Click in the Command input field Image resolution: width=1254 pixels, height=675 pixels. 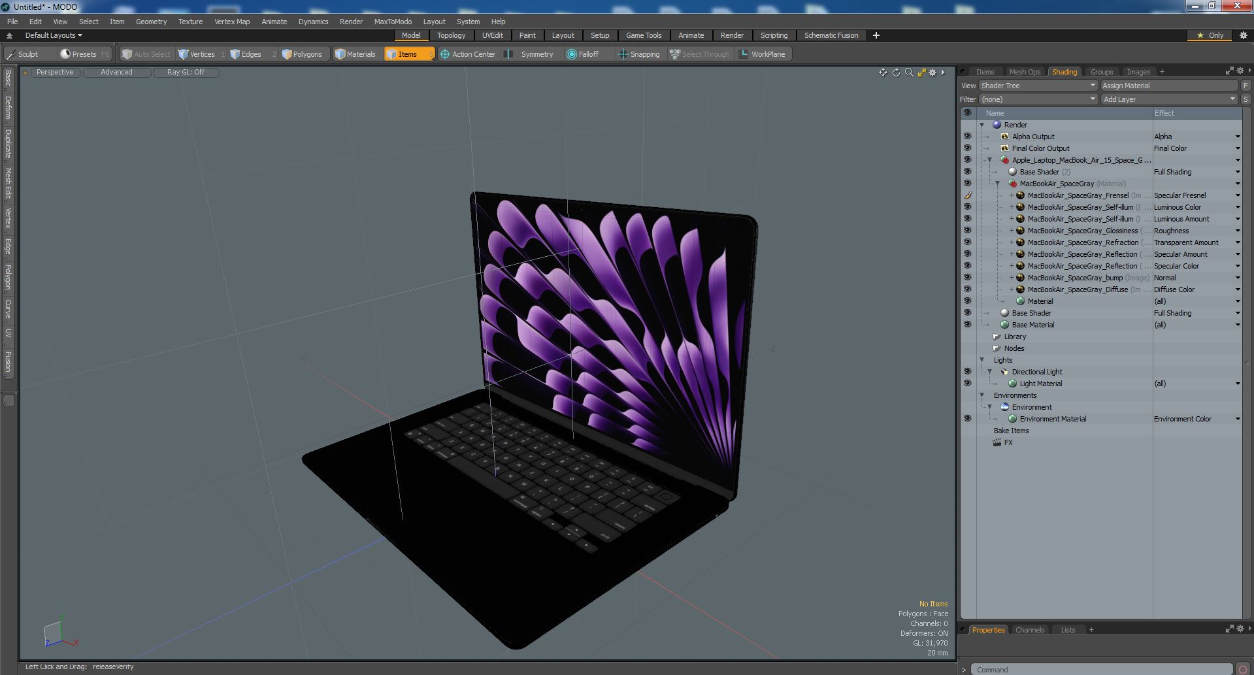(1102, 669)
